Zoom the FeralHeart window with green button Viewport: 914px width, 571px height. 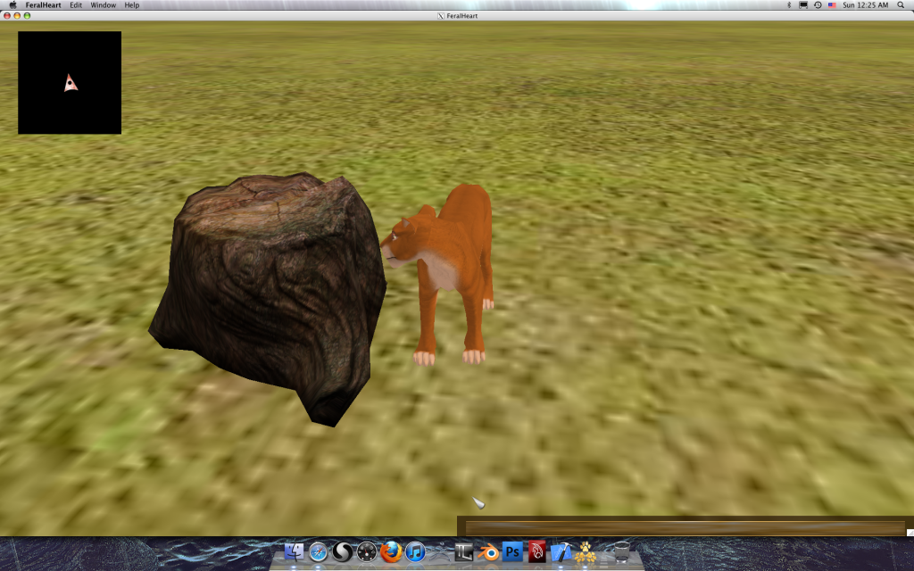[27, 16]
